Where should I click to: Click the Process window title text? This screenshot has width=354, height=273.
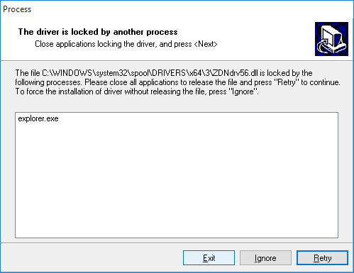pos(17,9)
